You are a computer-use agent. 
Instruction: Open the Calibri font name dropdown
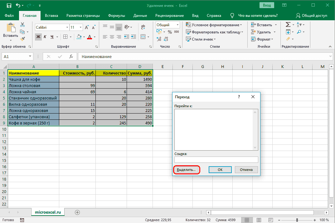point(67,27)
